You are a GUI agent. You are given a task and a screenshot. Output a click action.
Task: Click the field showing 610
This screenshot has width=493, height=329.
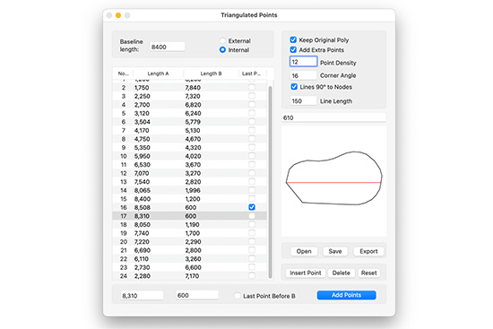click(x=333, y=117)
